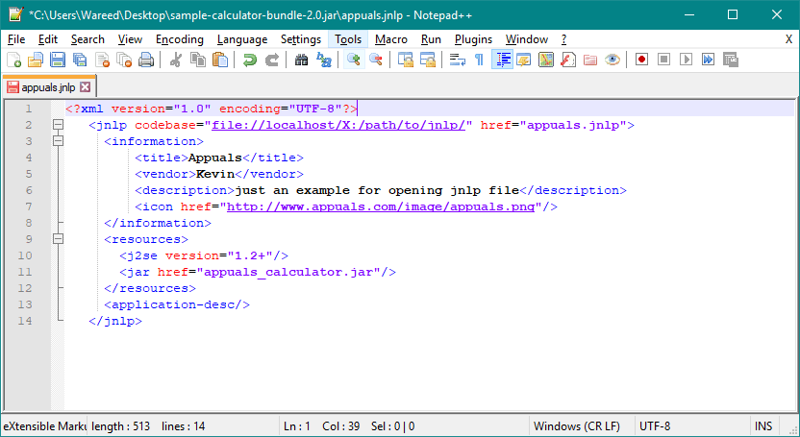Collapse the jnlp tag fold marker

click(x=58, y=125)
